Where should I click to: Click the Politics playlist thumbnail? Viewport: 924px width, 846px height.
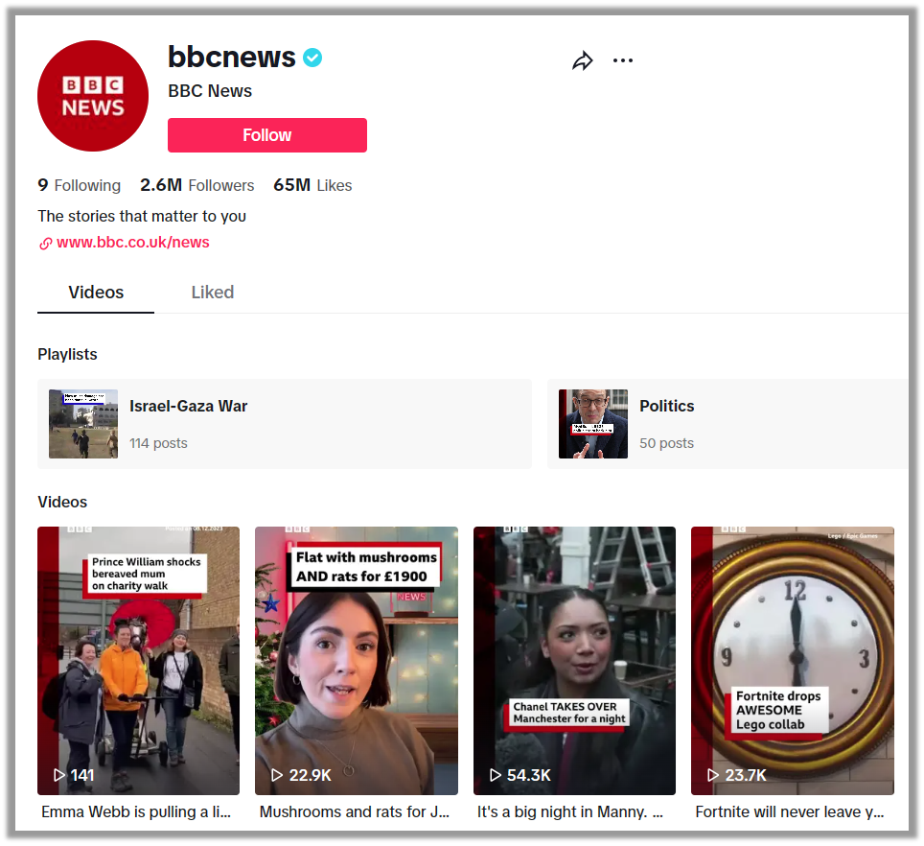[x=592, y=424]
